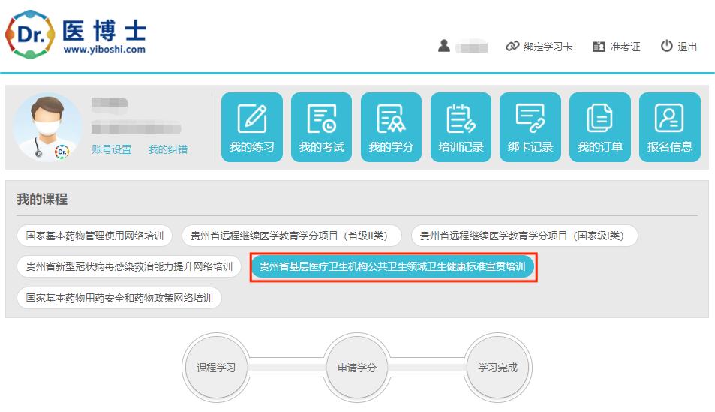Image resolution: width=715 pixels, height=412 pixels.
Task: Open 账号设置 account settings
Action: (x=111, y=149)
